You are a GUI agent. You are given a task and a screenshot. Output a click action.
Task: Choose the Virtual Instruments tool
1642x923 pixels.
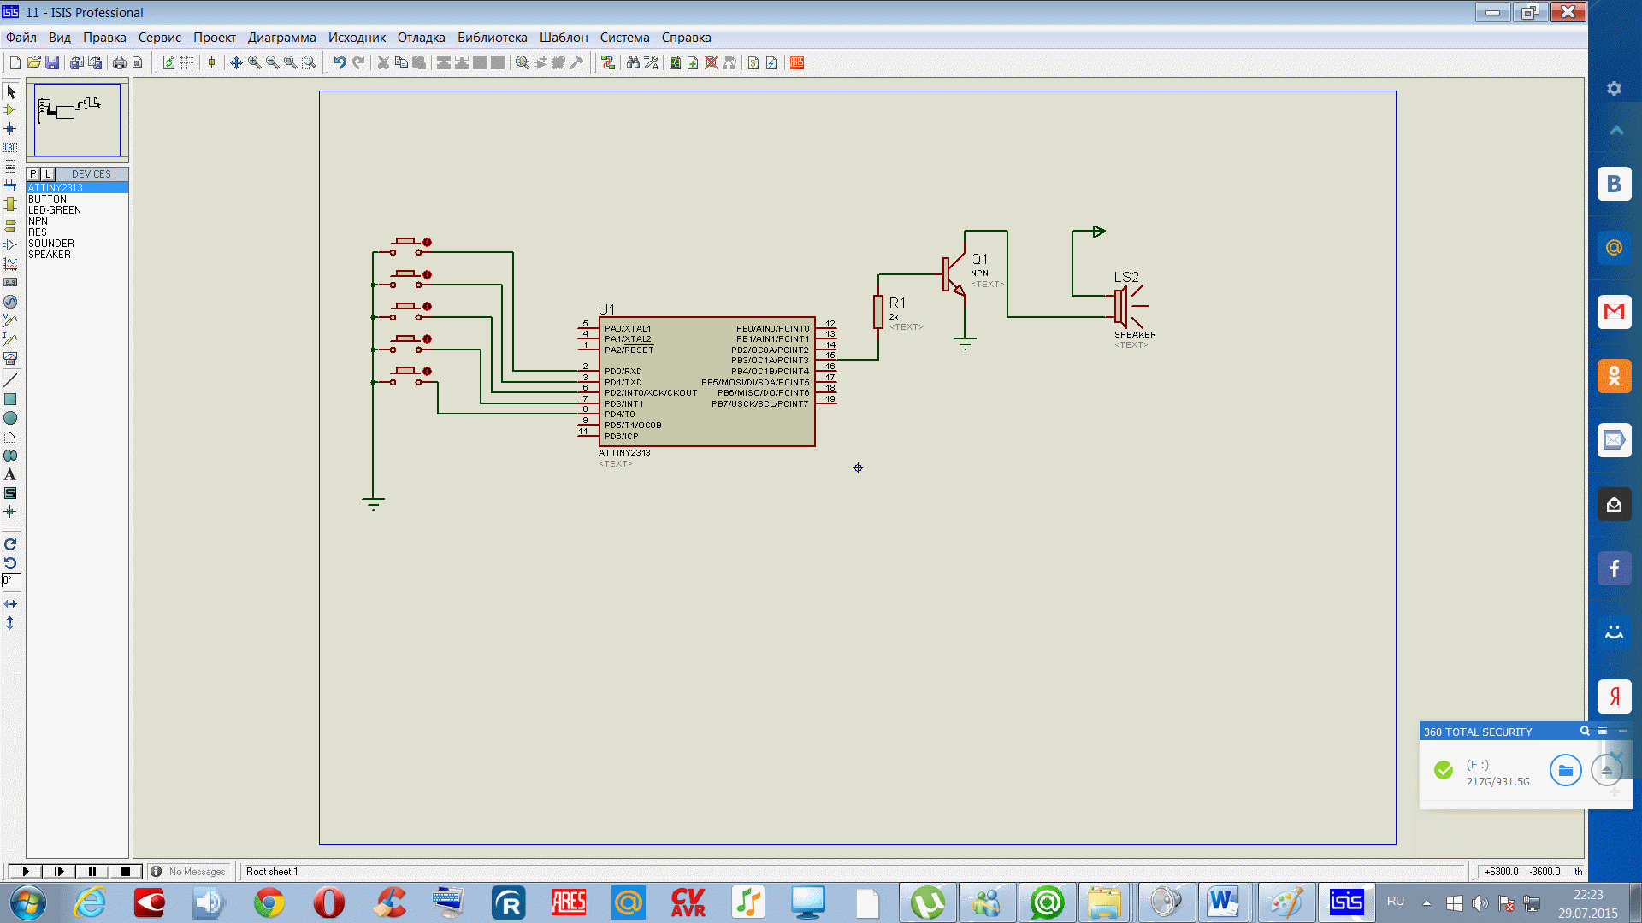[10, 359]
